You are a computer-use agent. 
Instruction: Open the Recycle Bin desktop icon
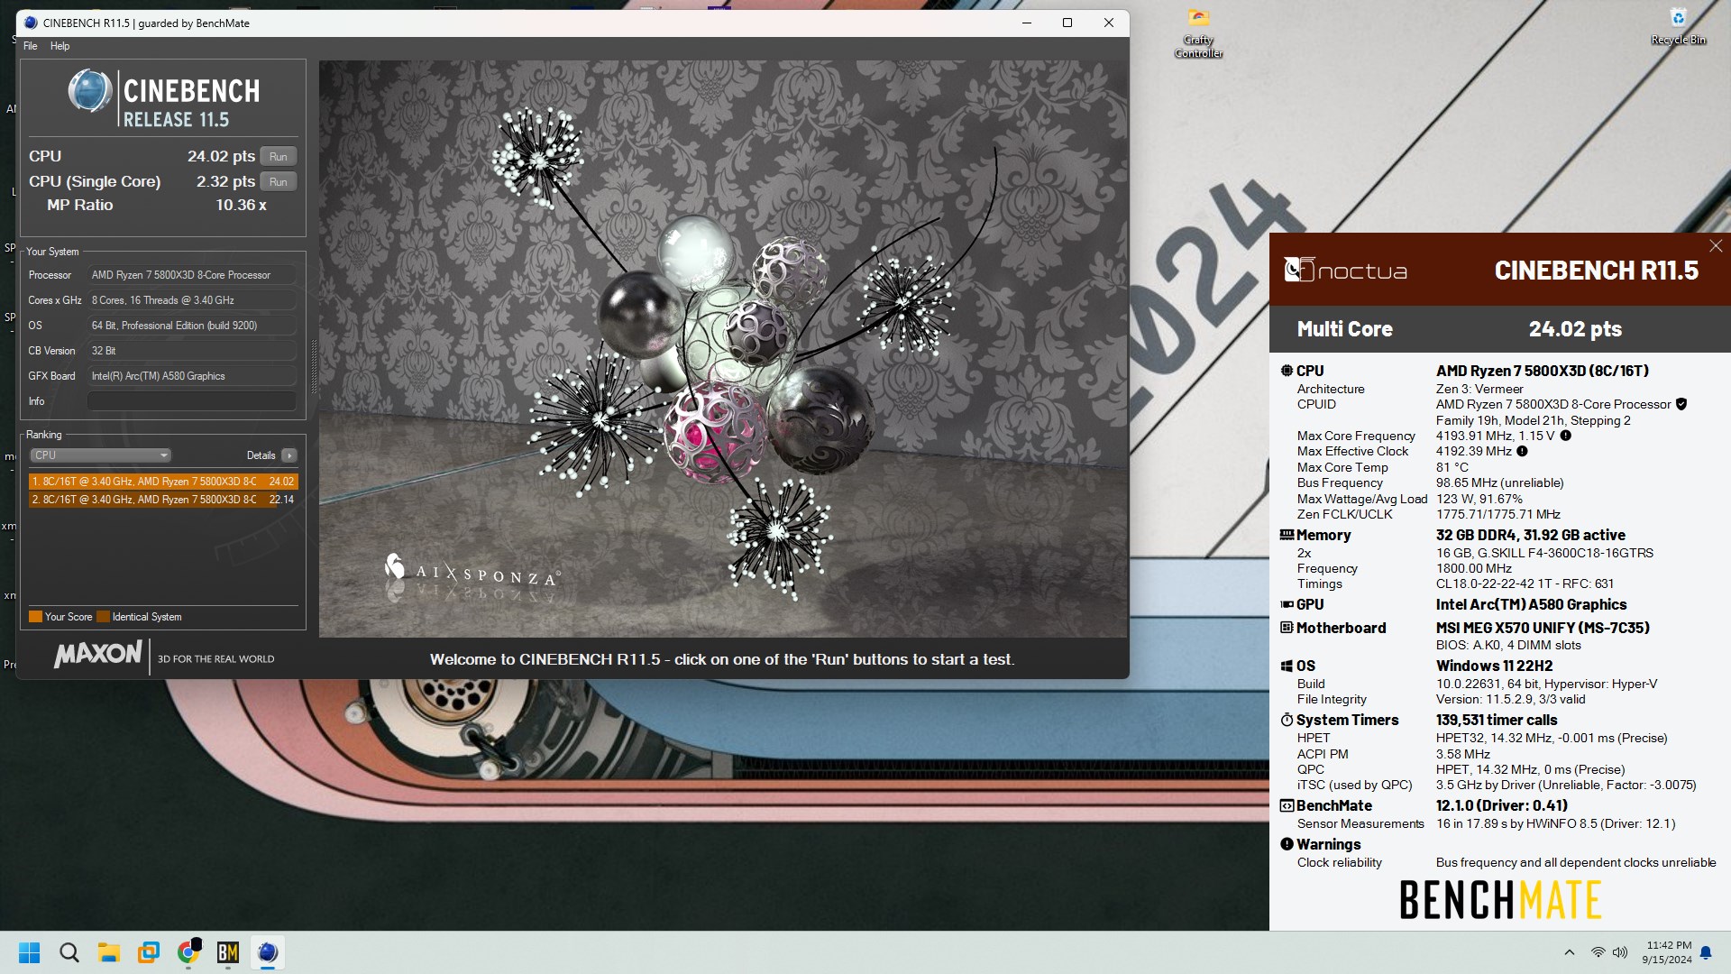pyautogui.click(x=1678, y=27)
